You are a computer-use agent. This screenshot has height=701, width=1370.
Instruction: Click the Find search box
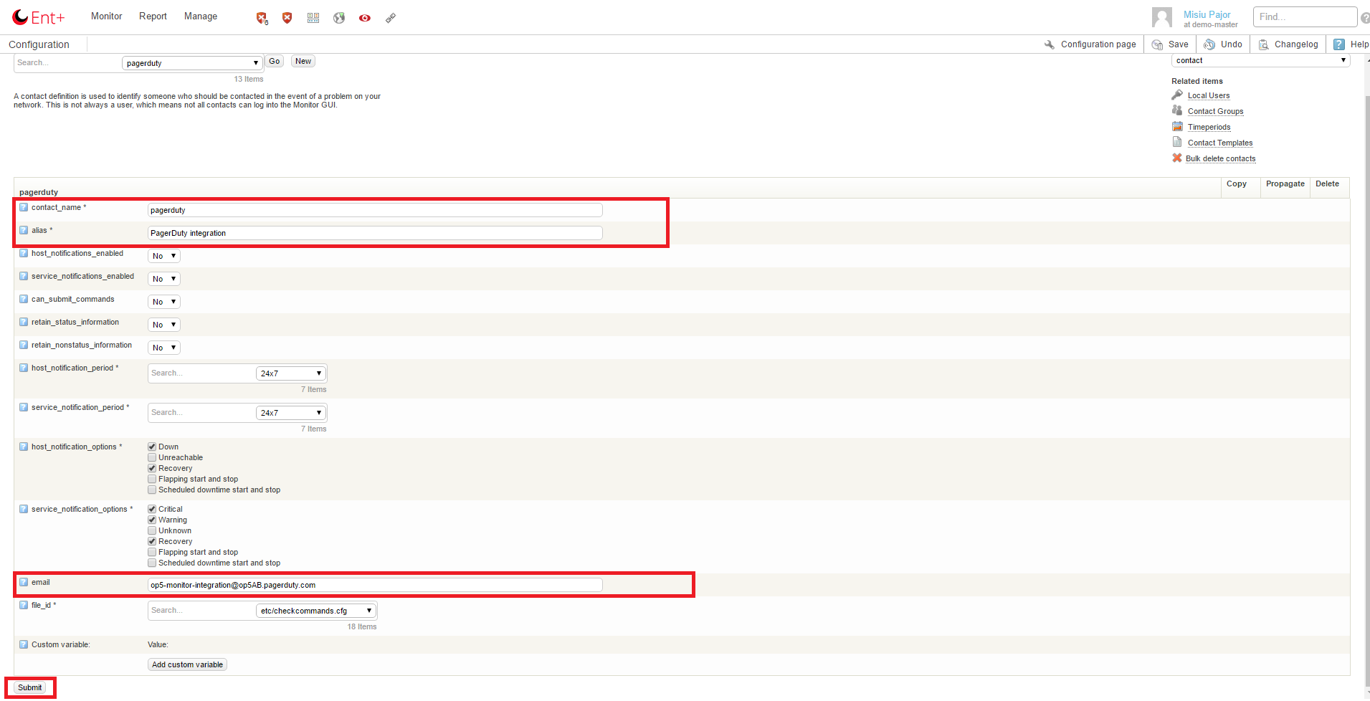point(1305,16)
